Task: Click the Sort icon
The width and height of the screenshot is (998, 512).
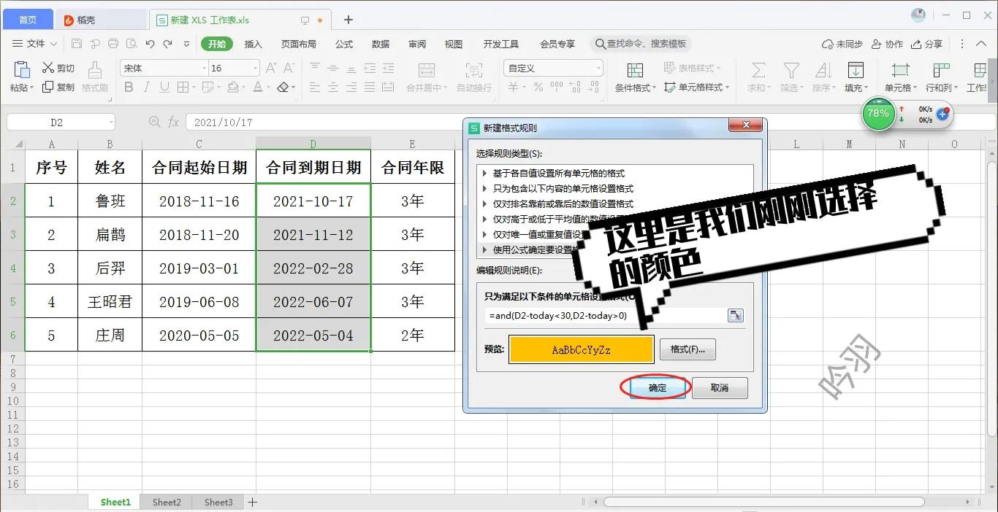Action: (x=823, y=70)
